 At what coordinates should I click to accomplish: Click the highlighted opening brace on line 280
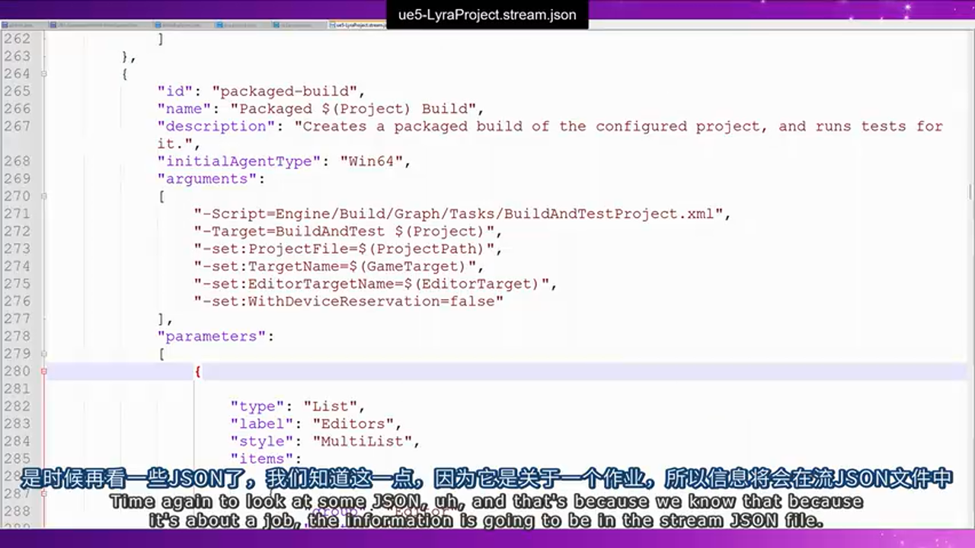[197, 371]
